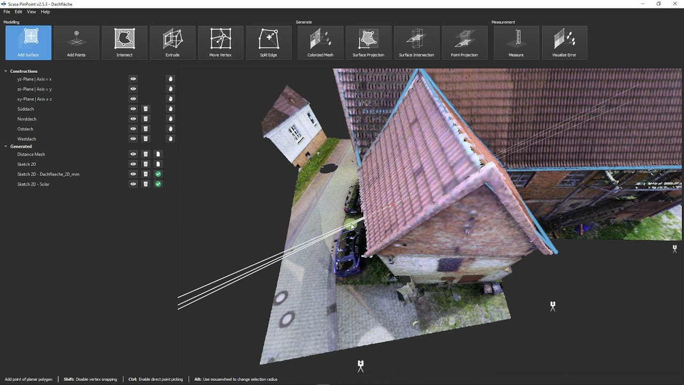Toggle green check for Sketch 2D - Dachflaeche_2D_mm
Image resolution: width=684 pixels, height=385 pixels.
(158, 174)
